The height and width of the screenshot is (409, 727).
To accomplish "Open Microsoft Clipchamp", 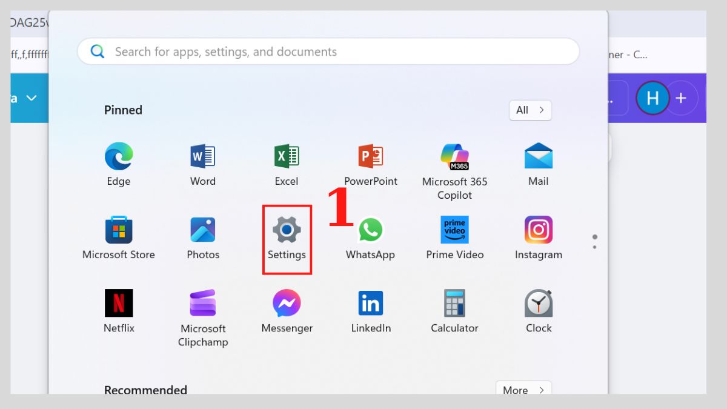I will [202, 303].
